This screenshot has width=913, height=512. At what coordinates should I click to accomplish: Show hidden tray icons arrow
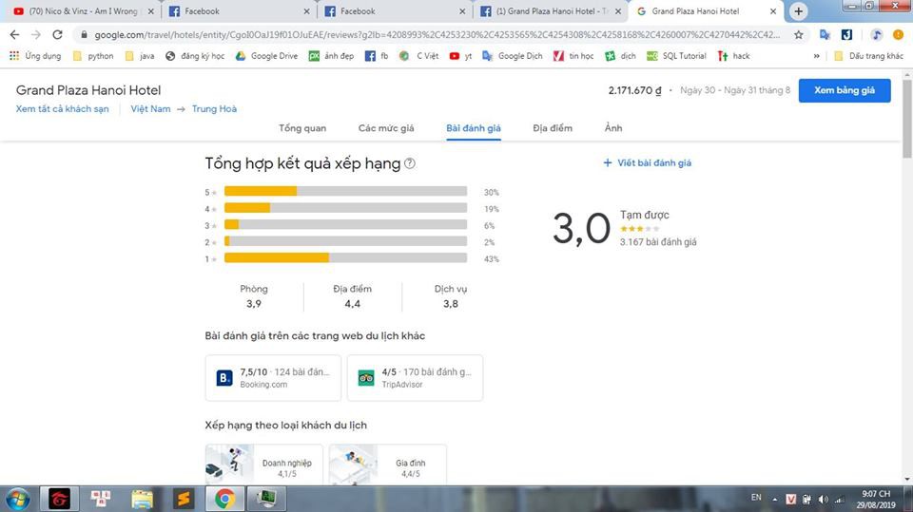coord(775,500)
